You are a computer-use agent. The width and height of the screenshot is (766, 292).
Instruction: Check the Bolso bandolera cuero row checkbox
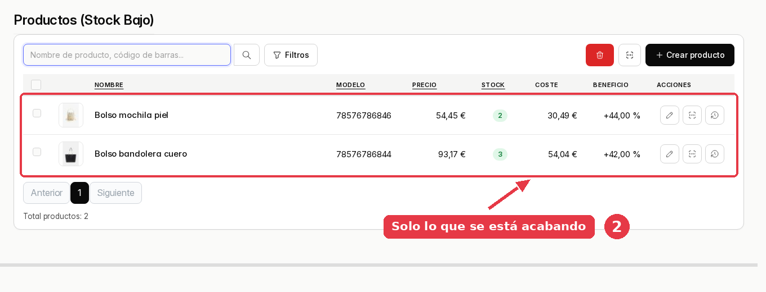click(x=37, y=152)
